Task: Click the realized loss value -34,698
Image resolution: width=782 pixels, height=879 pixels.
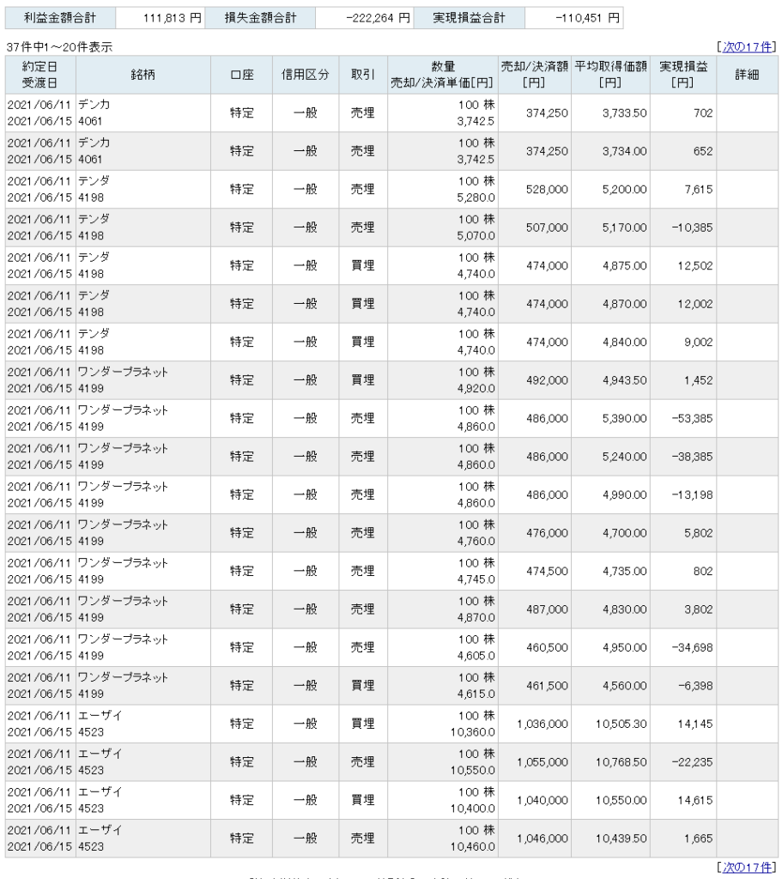Action: [693, 647]
